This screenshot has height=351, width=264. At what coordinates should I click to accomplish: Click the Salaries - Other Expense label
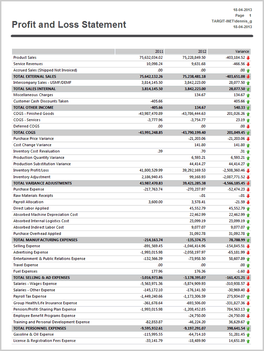tap(34, 290)
